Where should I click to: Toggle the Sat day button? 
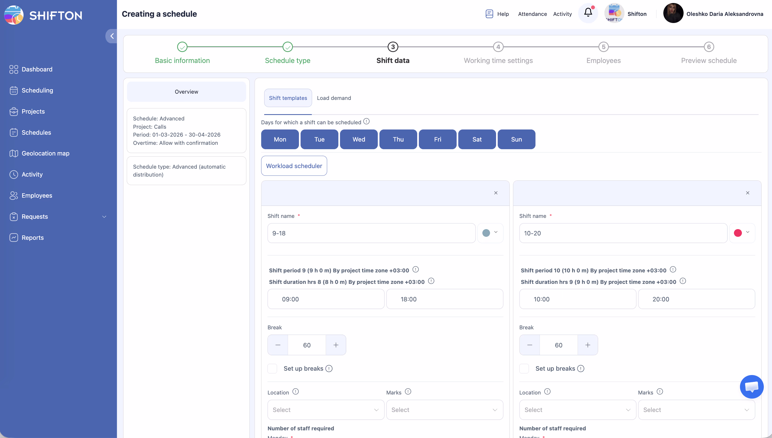pyautogui.click(x=477, y=139)
